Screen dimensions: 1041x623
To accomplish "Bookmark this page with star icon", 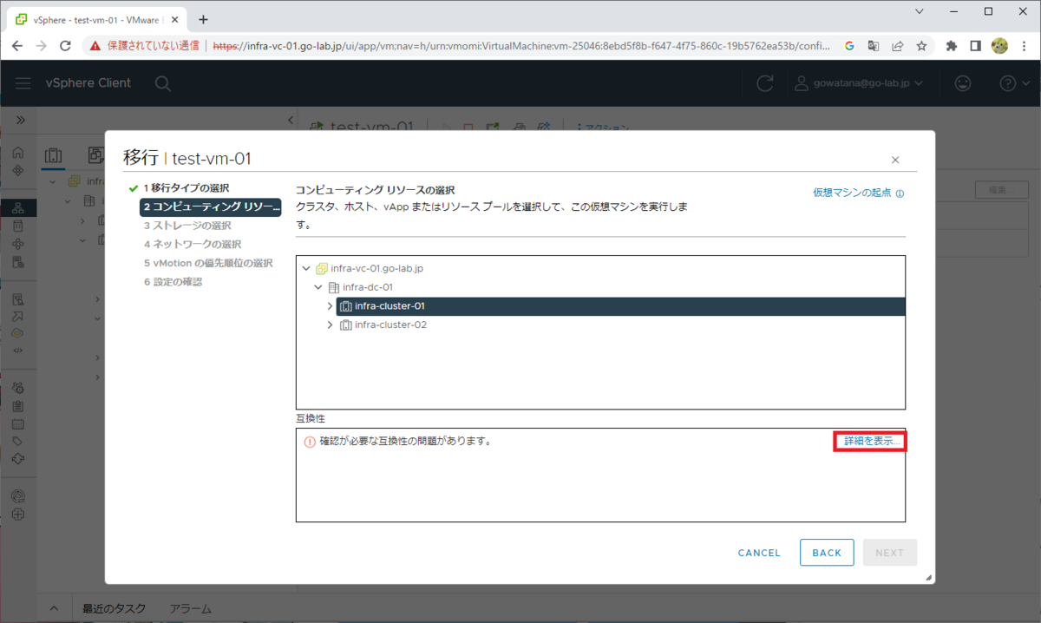I will click(921, 46).
